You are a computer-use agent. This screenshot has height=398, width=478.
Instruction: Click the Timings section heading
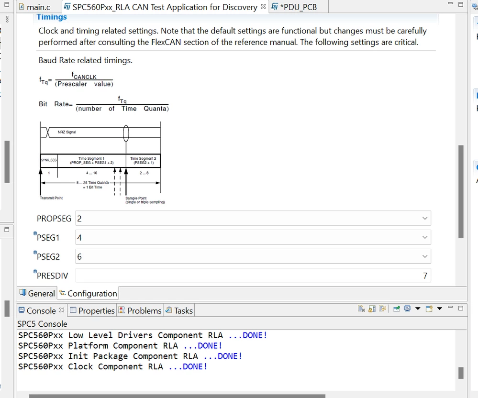coord(52,17)
